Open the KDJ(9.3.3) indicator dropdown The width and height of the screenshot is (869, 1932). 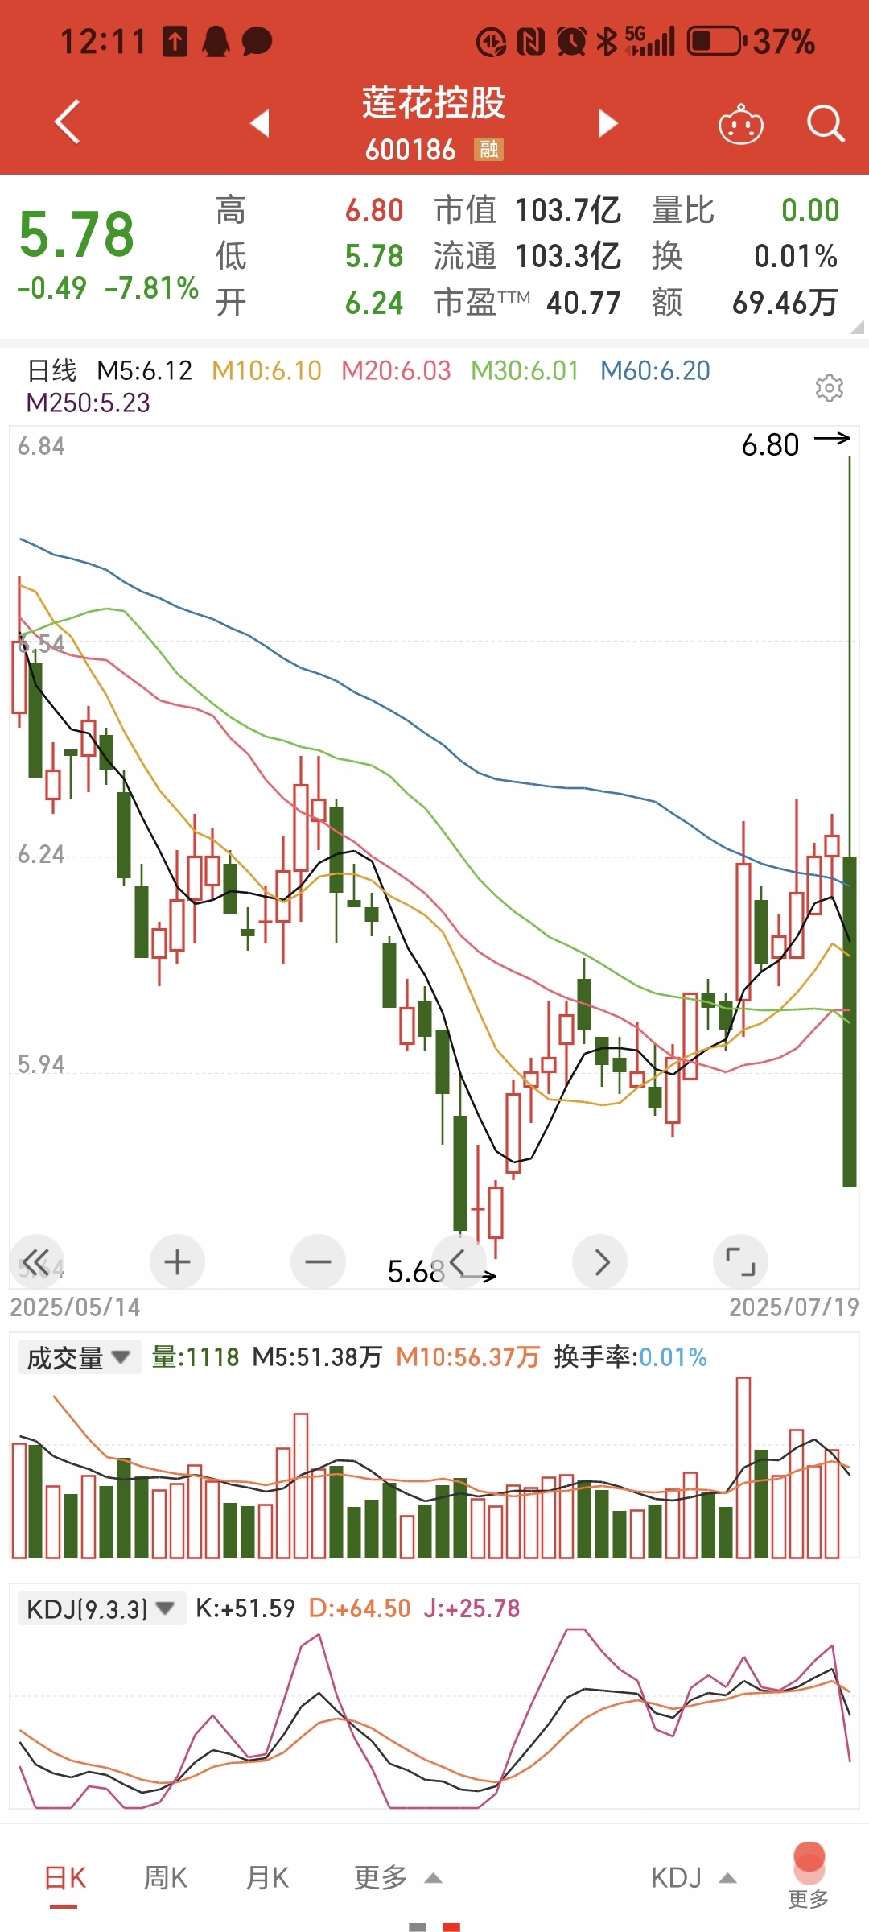(101, 1608)
